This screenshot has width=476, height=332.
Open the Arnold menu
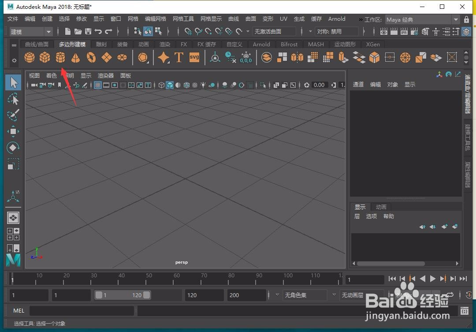(337, 19)
